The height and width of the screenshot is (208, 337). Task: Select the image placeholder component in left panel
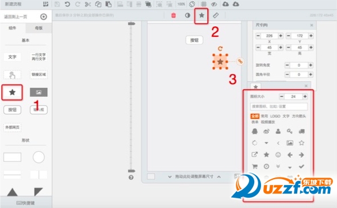(x=39, y=93)
